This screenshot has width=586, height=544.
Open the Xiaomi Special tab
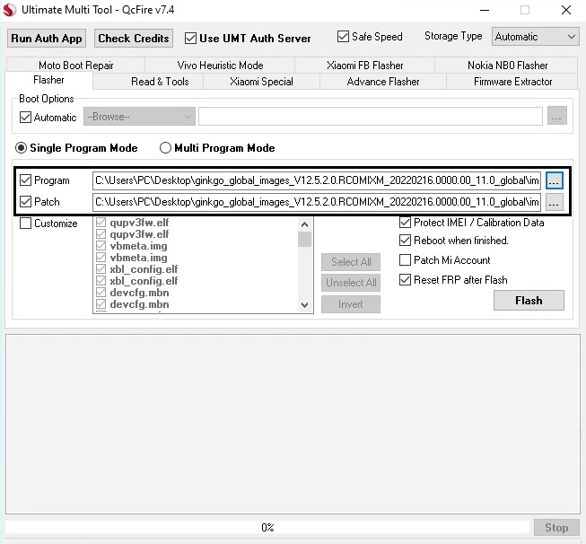pyautogui.click(x=261, y=82)
